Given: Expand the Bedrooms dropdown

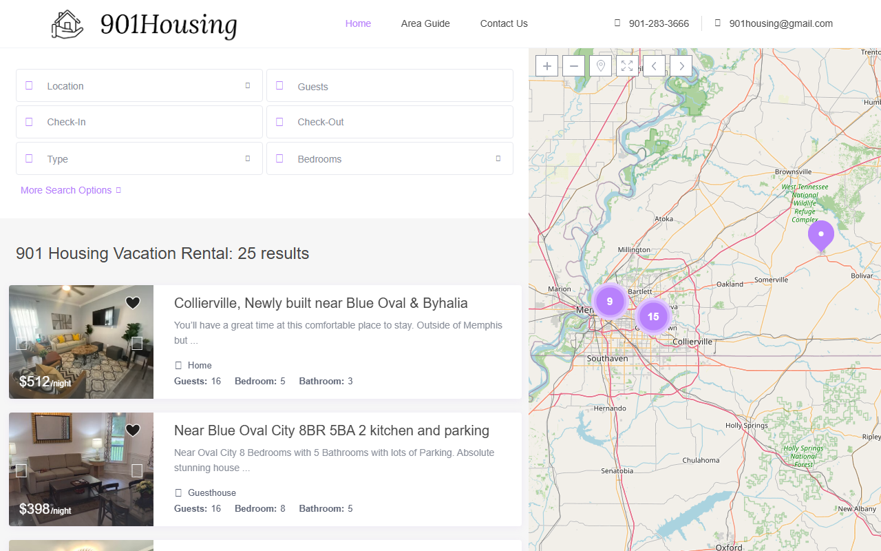Looking at the screenshot, I should [390, 158].
